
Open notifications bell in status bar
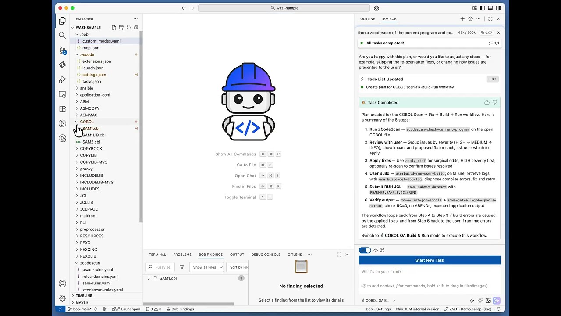coord(498,309)
